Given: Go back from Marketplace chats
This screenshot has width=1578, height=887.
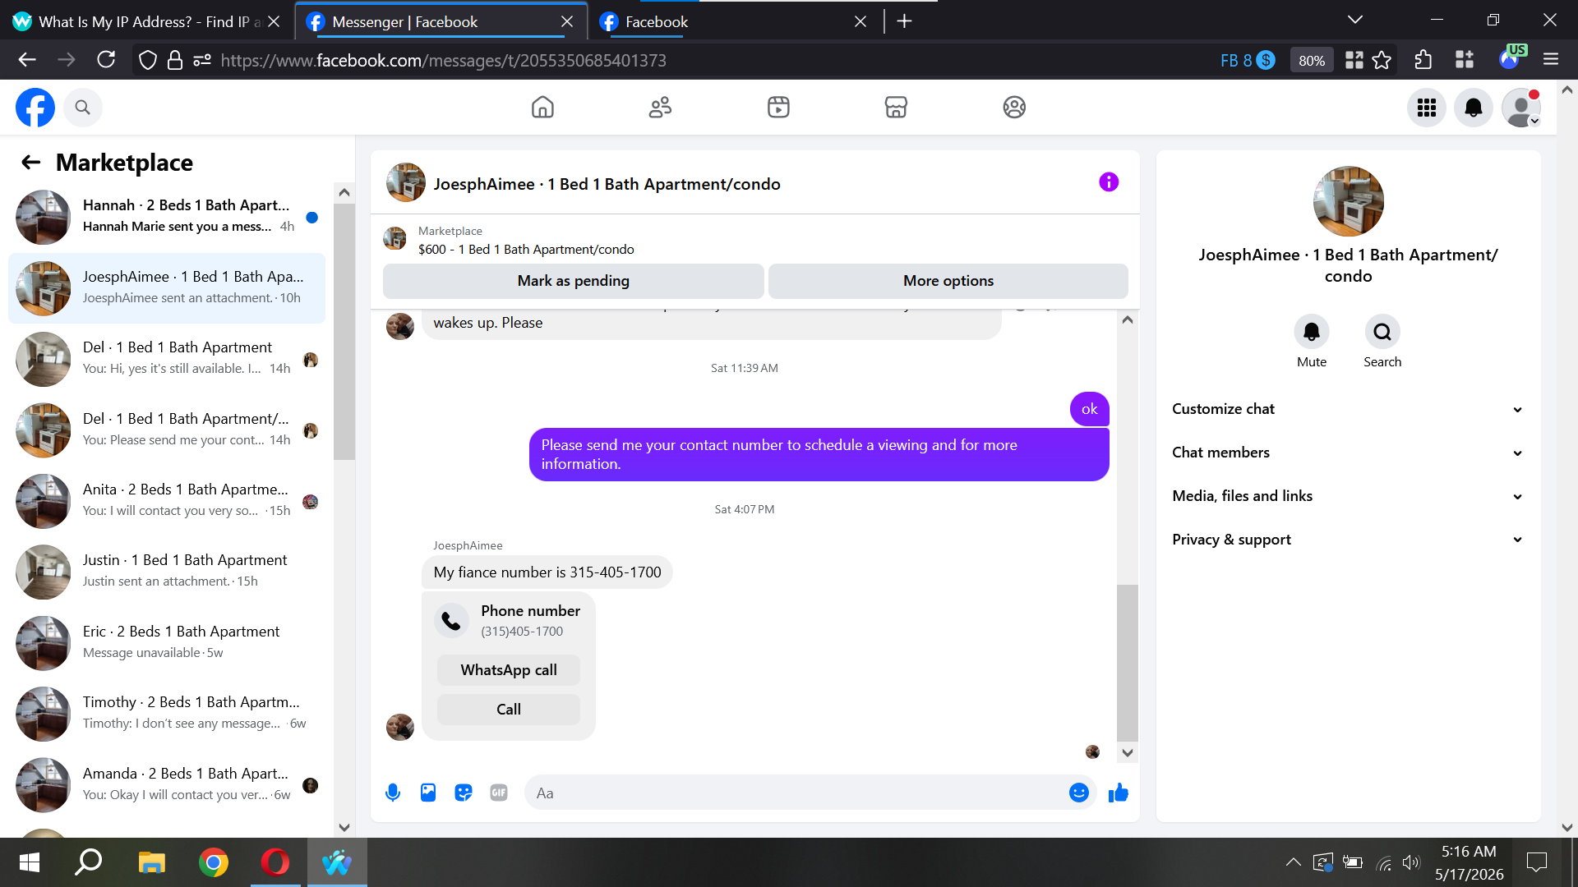Looking at the screenshot, I should click(31, 163).
